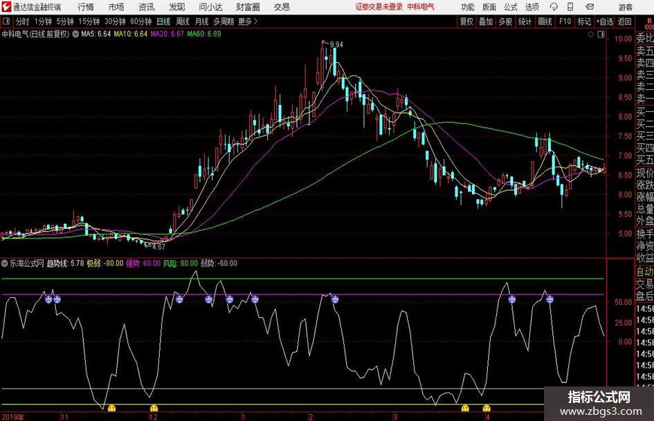Screen dimensions: 654x421
Task: Click the 通达信 red app logo
Action: click(x=6, y=7)
